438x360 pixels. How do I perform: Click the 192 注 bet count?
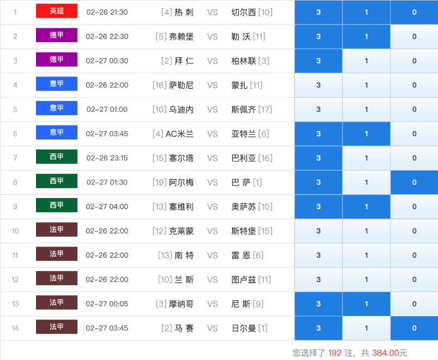pos(340,353)
